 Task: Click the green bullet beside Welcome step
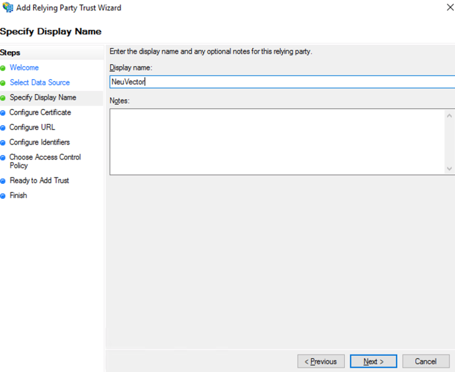[x=3, y=68]
